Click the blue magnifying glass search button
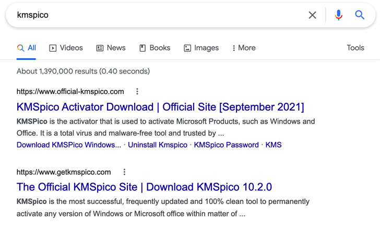The image size is (380, 243). click(360, 15)
